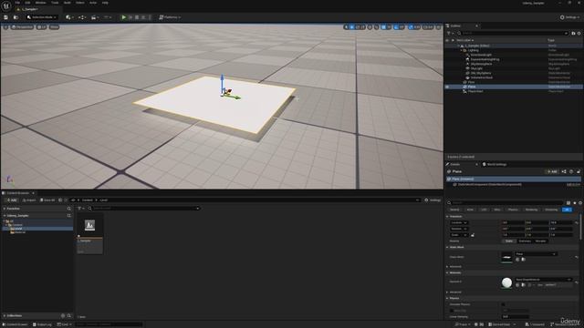Select the Rendering filter tab in Details

pyautogui.click(x=531, y=210)
